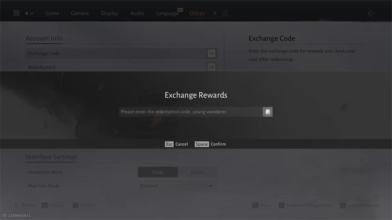Image resolution: width=392 pixels, height=220 pixels.
Task: Switch to the Game tab
Action: [x=52, y=13]
